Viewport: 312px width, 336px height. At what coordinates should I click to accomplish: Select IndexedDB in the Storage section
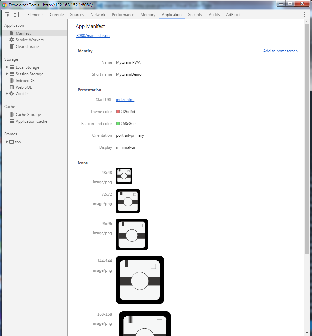(34, 81)
